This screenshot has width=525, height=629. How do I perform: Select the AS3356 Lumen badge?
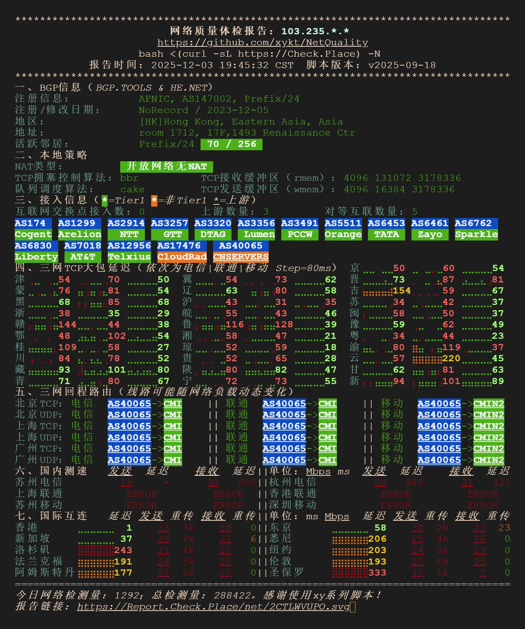tap(256, 229)
